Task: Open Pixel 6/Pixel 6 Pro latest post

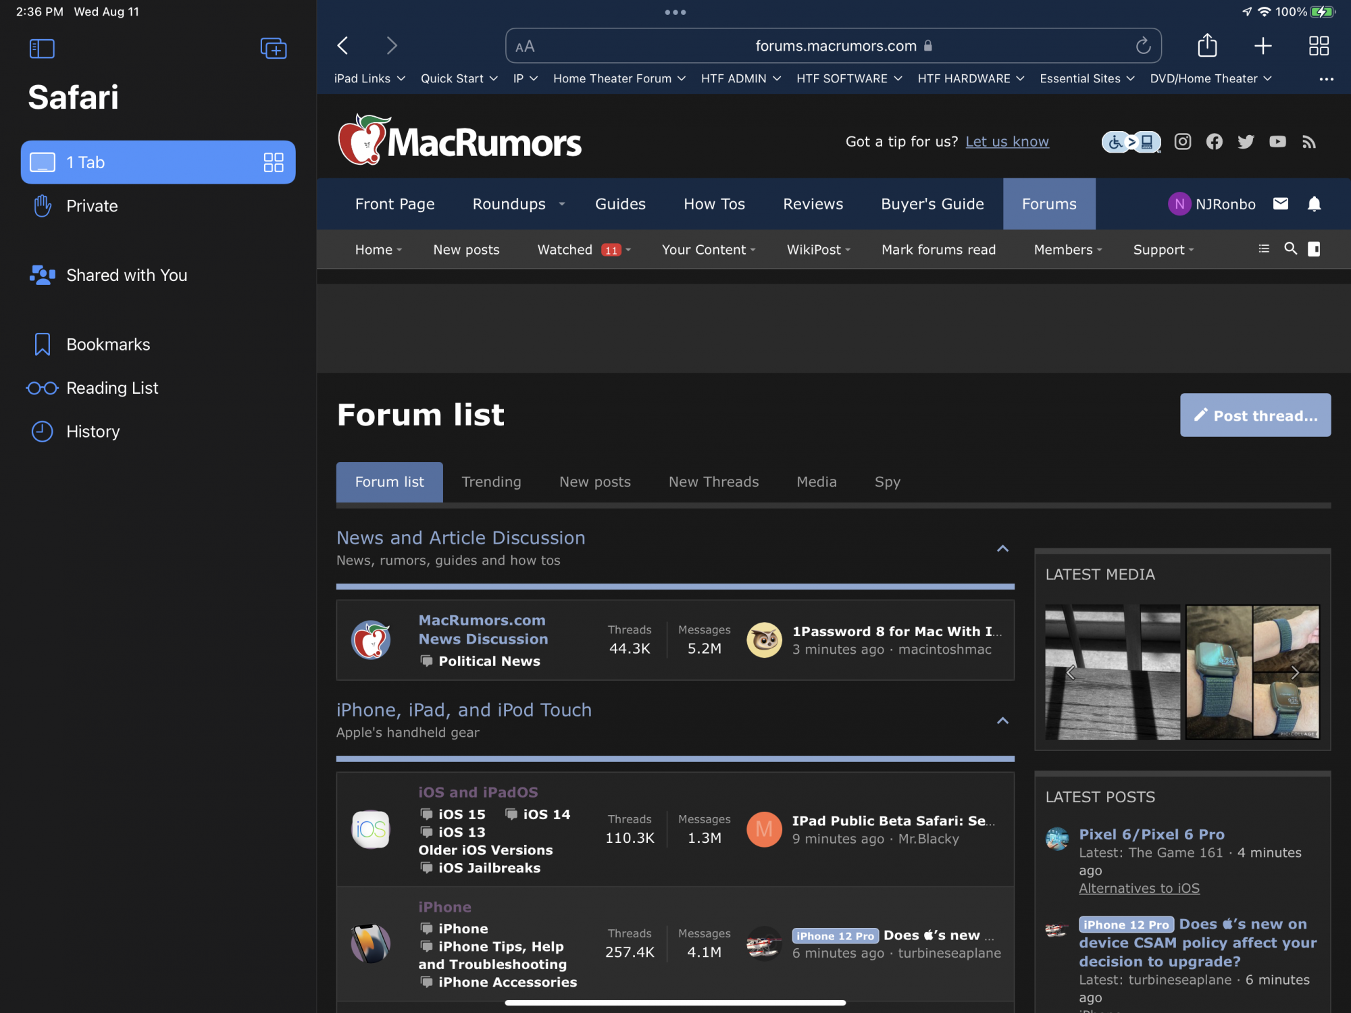Action: coord(1151,835)
